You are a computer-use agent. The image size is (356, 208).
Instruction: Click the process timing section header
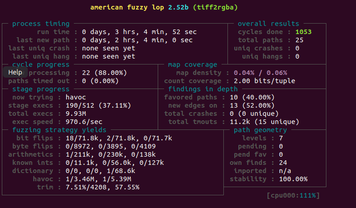[x=41, y=24]
